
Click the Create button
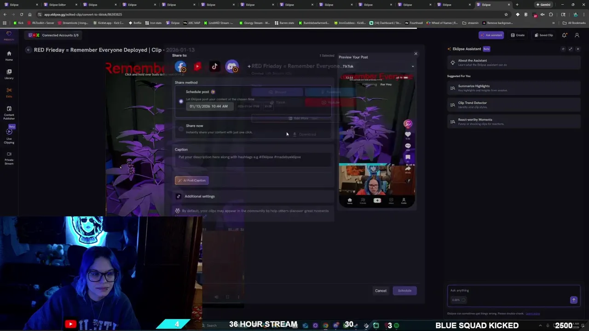[x=518, y=35]
